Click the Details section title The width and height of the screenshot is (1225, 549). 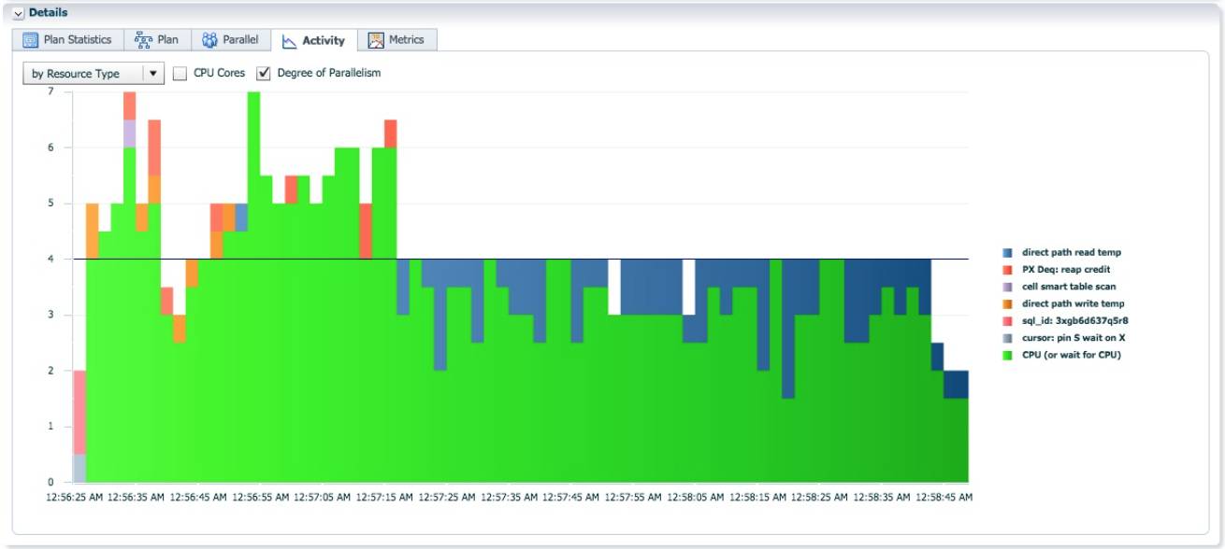[x=48, y=13]
